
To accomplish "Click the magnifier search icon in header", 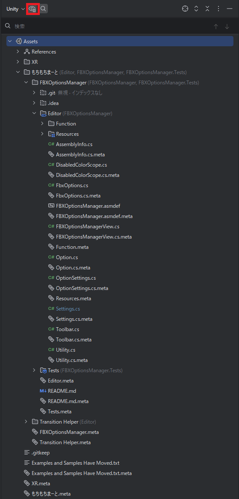I will point(44,9).
